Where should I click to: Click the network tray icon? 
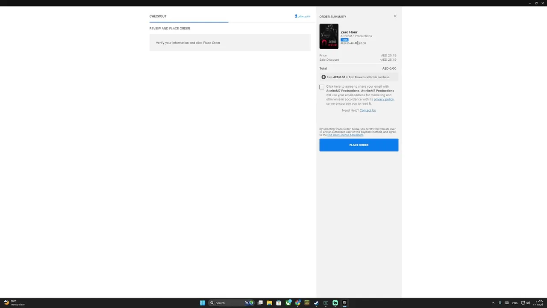click(x=523, y=303)
